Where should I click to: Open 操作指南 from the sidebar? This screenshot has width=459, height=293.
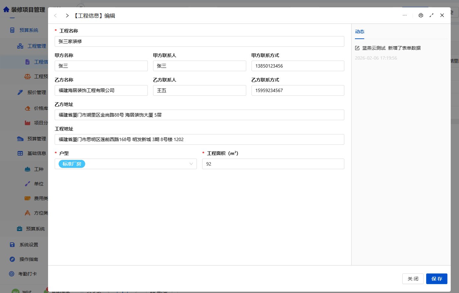coord(29,259)
